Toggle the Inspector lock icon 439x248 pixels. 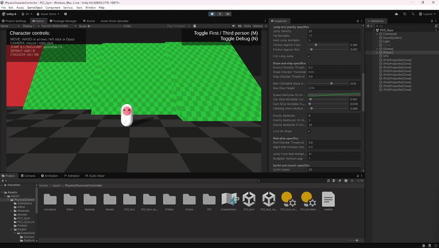[x=357, y=21]
